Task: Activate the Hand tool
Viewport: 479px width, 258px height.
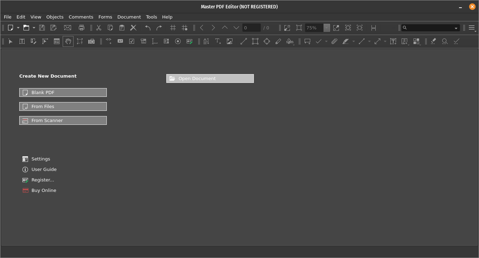Action: 68,41
